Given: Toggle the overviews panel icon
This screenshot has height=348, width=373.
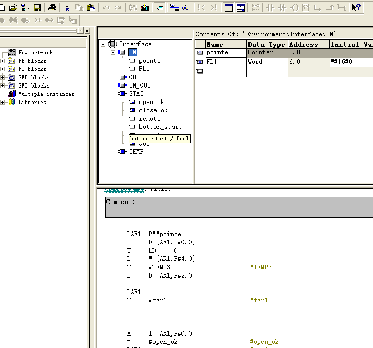Looking at the screenshot, I should point(229,8).
